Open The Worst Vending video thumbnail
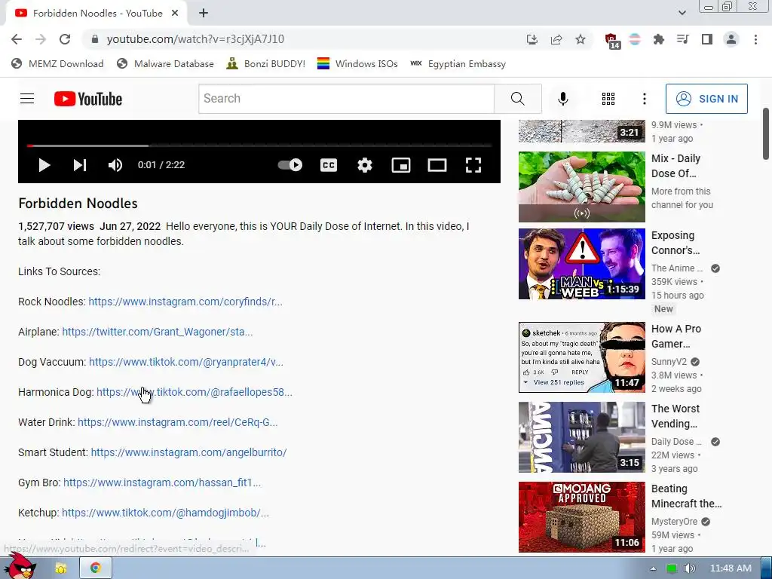 (x=581, y=437)
